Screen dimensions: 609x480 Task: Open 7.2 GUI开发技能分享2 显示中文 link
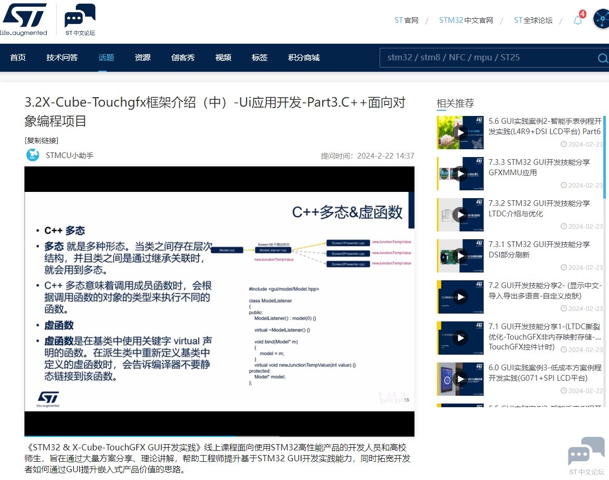point(545,291)
